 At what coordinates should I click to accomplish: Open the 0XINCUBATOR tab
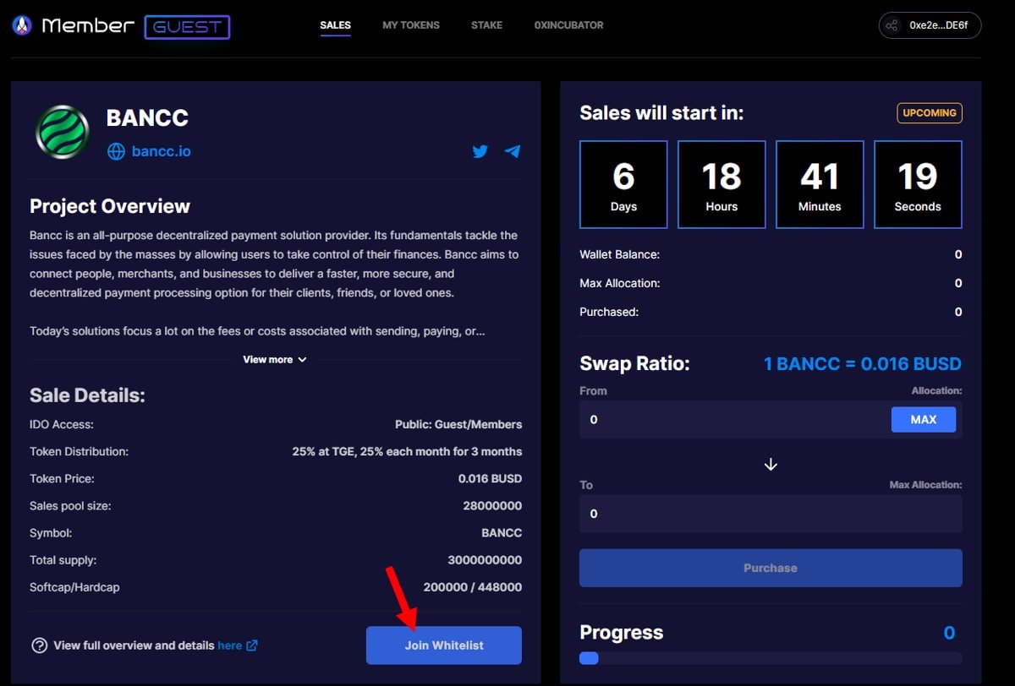tap(568, 25)
